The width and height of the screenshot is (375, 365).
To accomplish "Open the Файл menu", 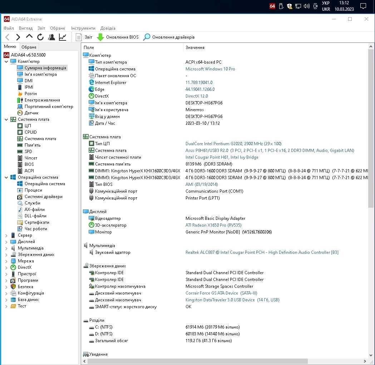I will tap(9, 28).
